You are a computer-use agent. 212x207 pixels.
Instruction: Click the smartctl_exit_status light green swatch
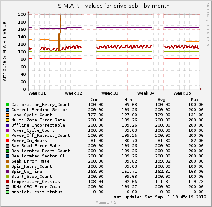[x=7, y=192]
